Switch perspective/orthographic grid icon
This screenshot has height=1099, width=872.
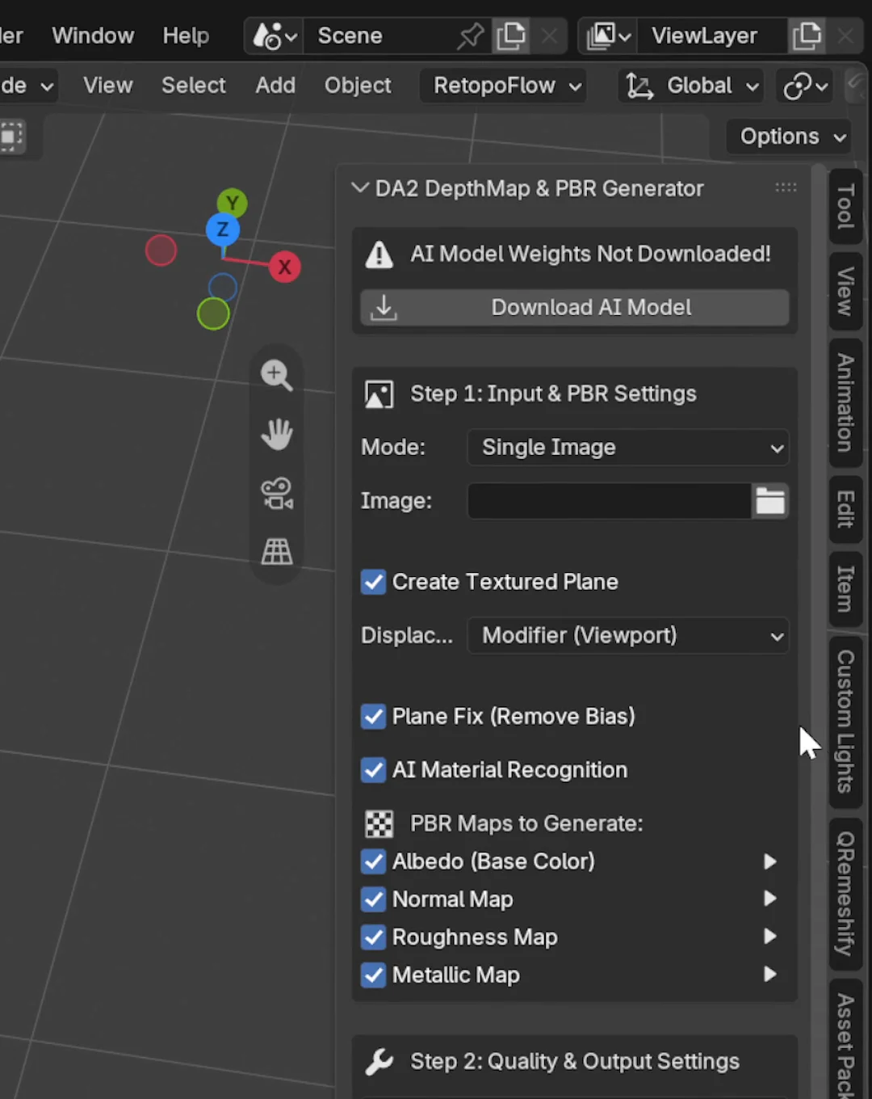(x=277, y=552)
